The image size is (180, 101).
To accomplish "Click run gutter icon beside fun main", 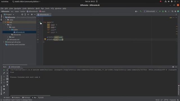I will tap(40, 22).
